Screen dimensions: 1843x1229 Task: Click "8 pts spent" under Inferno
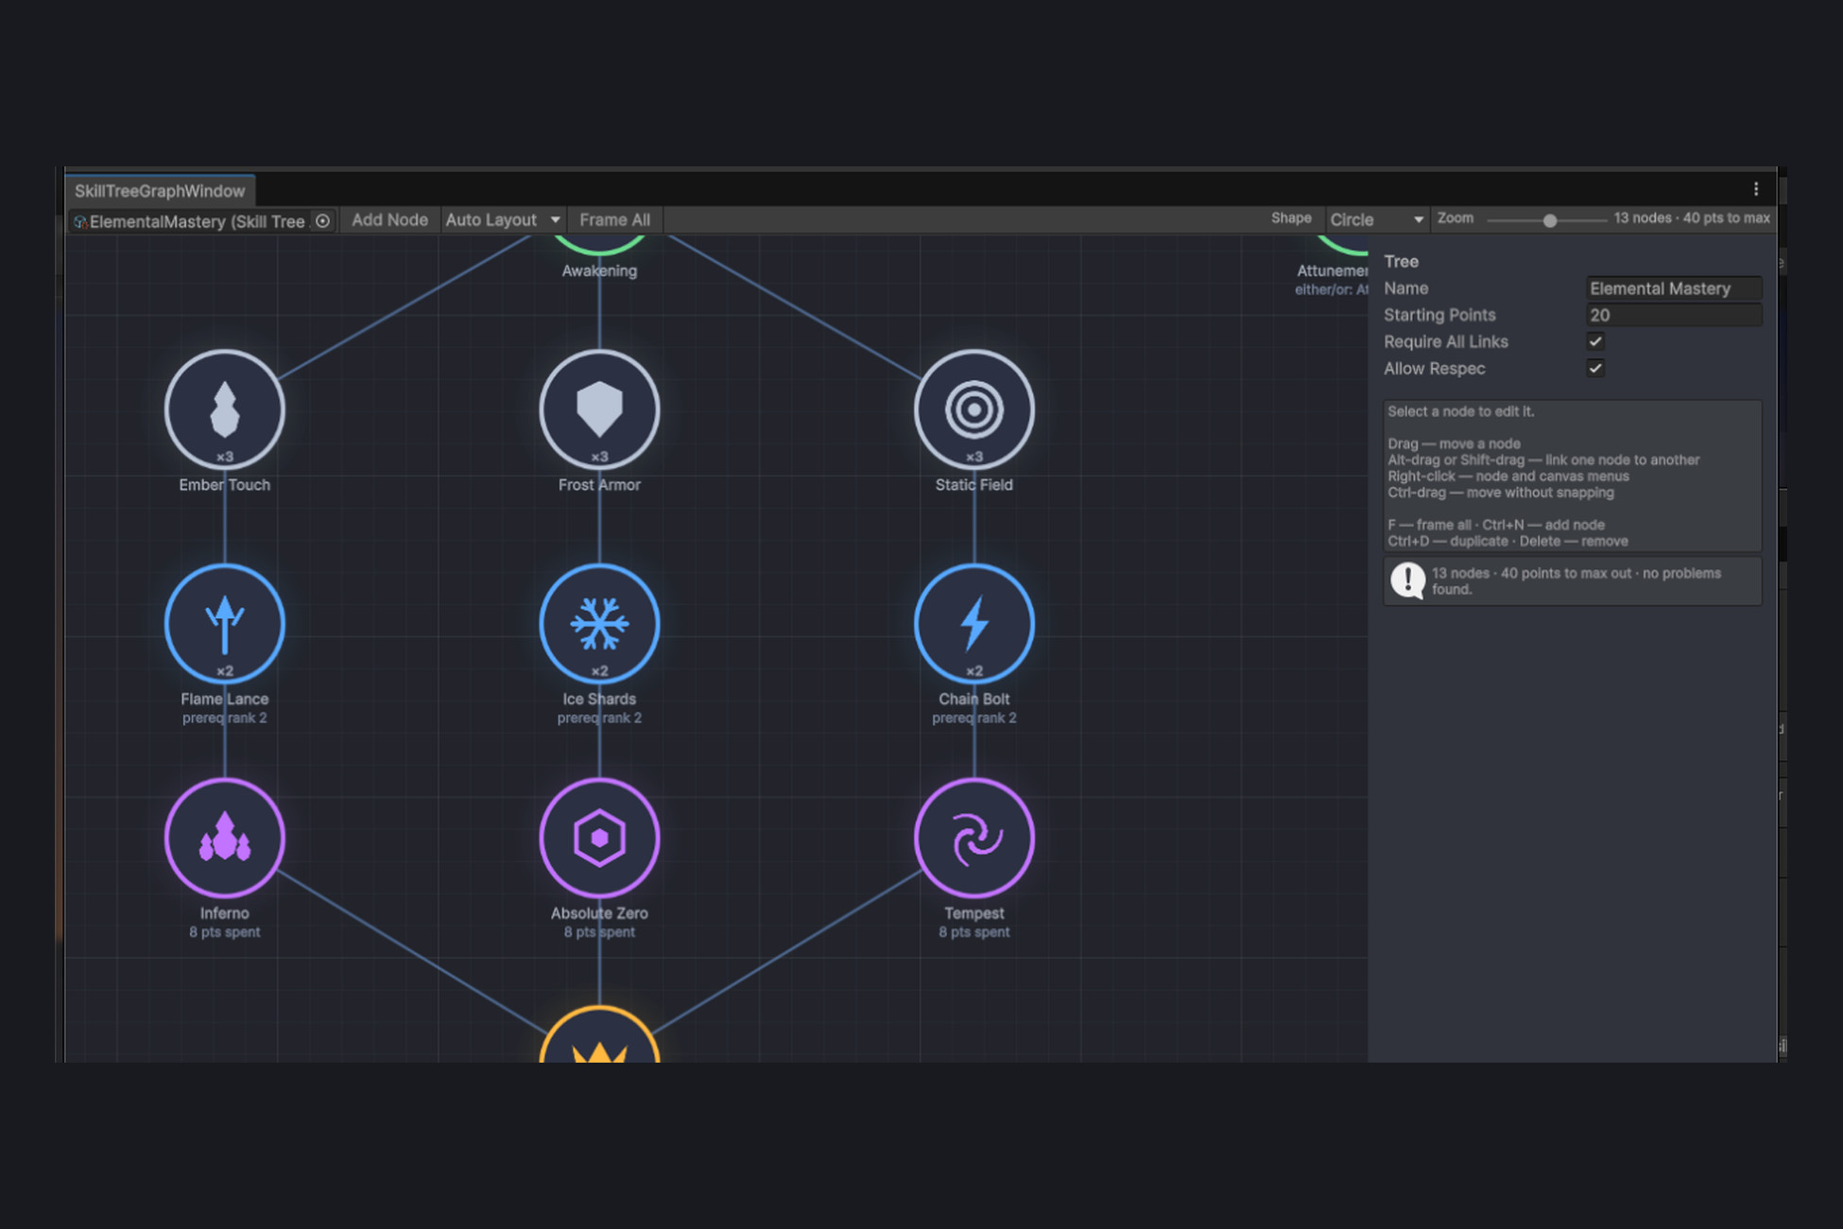point(225,932)
